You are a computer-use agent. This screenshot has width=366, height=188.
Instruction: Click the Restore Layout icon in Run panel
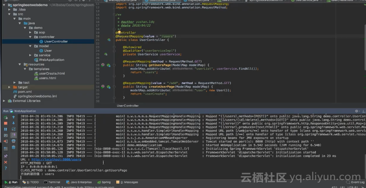[x=6, y=148]
